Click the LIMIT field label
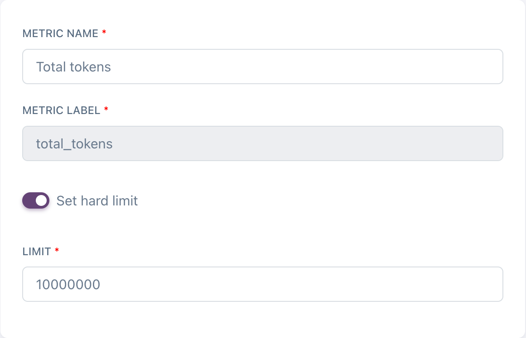This screenshot has width=526, height=338. [36, 252]
